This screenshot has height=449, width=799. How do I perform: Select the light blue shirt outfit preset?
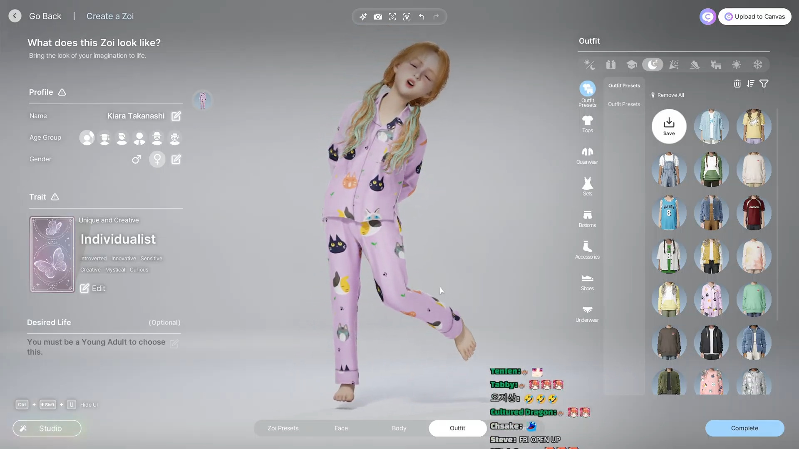(711, 126)
